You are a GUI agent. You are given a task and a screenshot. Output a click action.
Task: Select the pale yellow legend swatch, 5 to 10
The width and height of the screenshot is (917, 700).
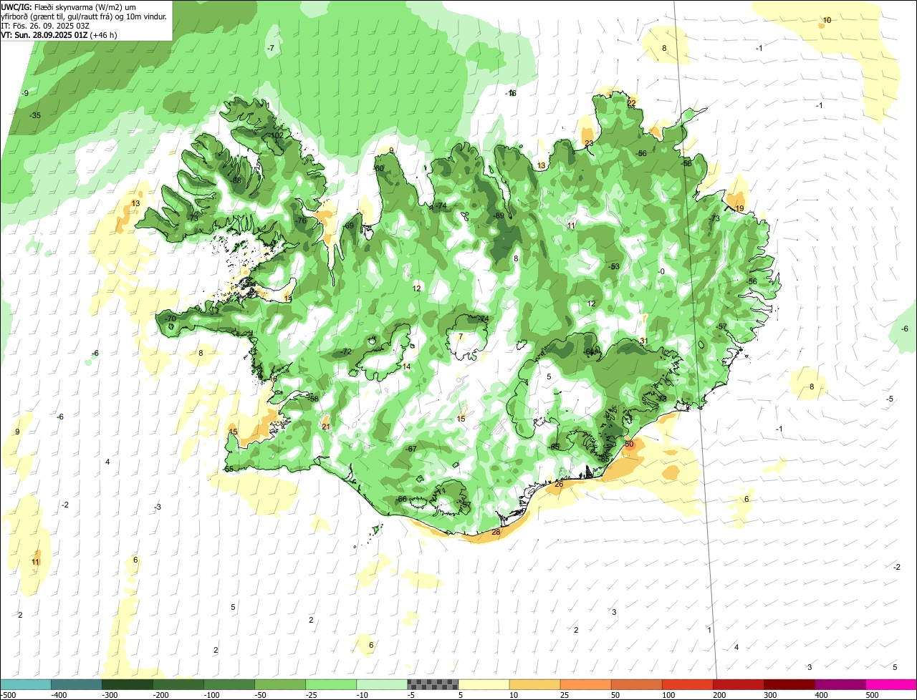point(484,684)
